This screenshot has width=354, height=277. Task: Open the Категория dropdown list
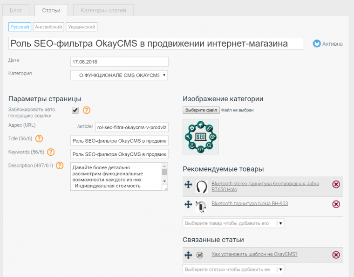point(119,75)
